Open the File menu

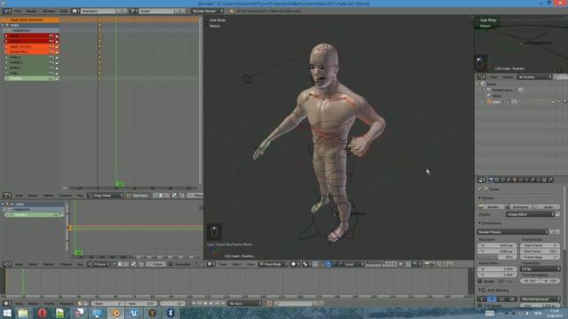click(18, 11)
